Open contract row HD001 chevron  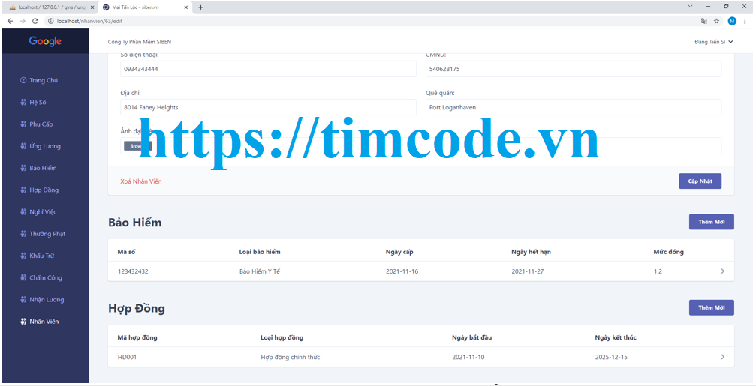(722, 357)
